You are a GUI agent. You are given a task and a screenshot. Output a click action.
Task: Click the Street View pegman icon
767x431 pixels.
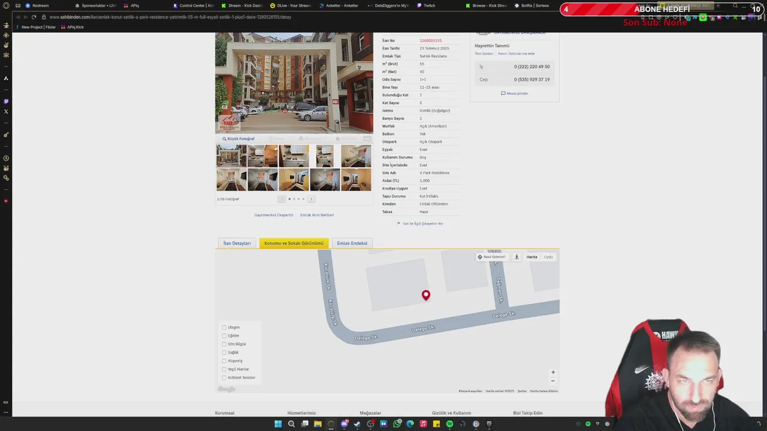(x=517, y=257)
